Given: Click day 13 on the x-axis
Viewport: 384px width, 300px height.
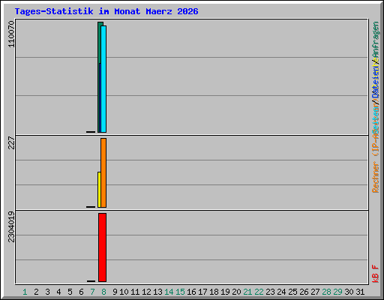Looking at the screenshot, I should (x=157, y=292).
